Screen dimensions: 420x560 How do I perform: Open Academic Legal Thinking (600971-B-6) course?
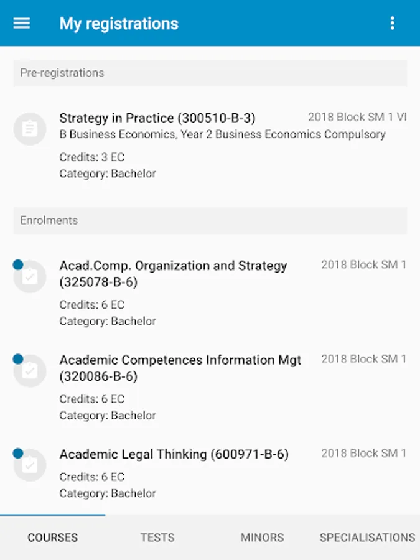[174, 454]
